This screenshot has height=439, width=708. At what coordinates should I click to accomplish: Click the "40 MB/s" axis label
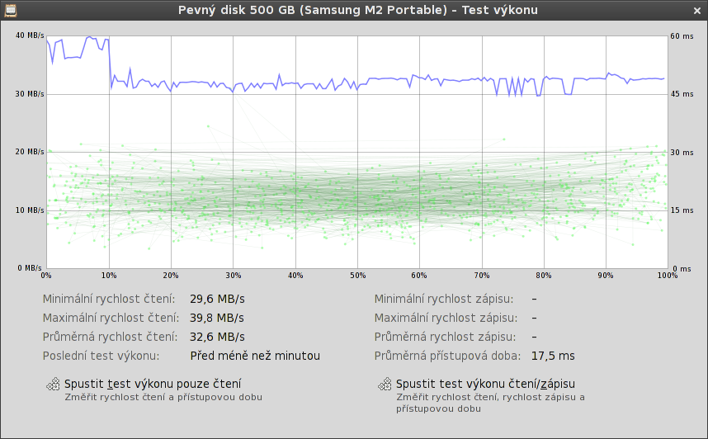(30, 35)
